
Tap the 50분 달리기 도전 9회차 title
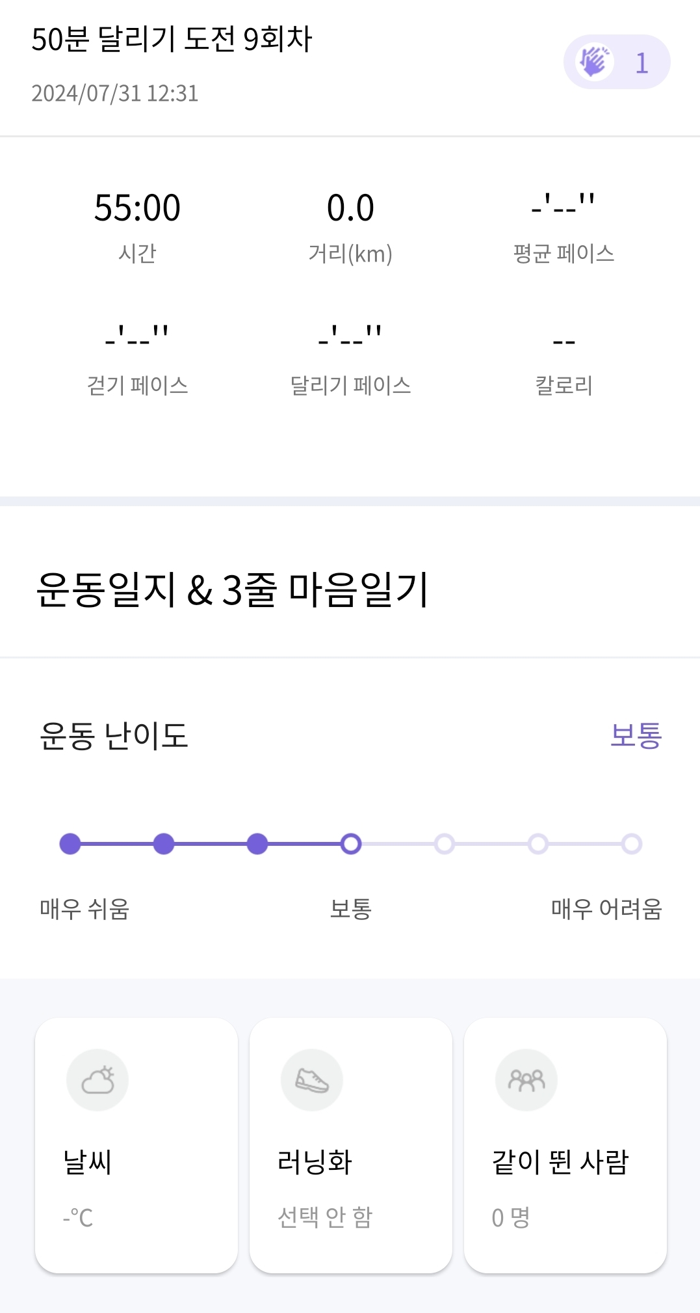tap(172, 39)
